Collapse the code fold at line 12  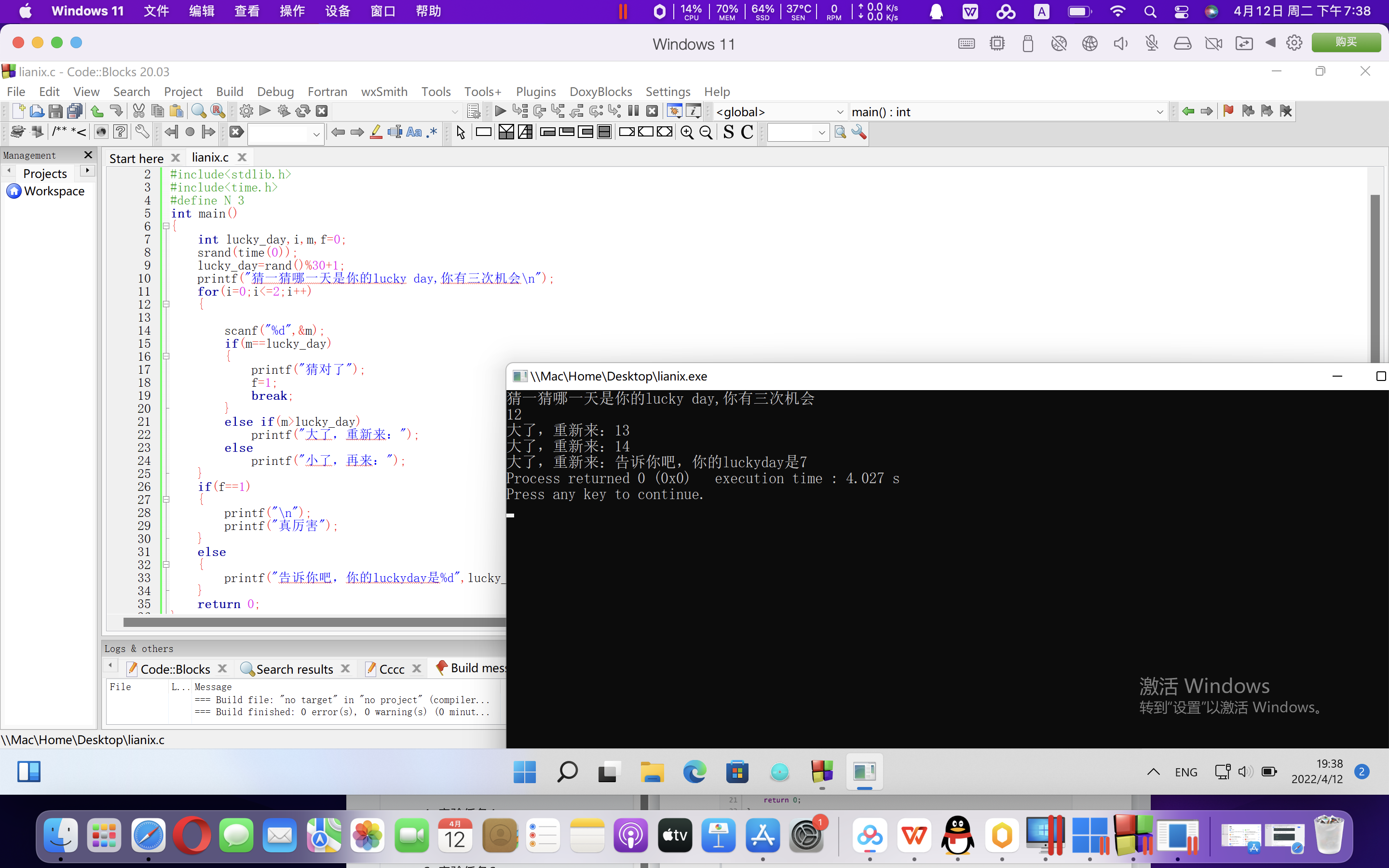(166, 304)
